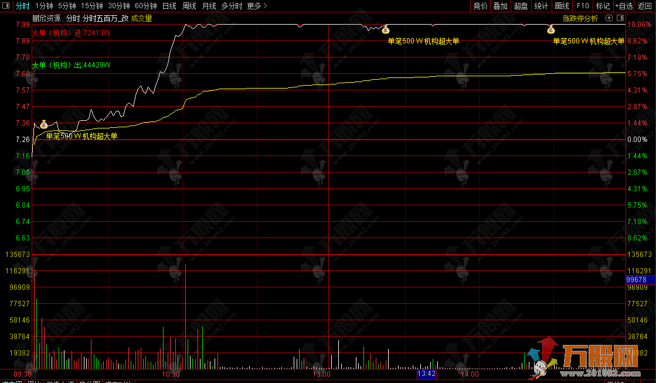The image size is (656, 383).
Task: Add stock with +自选 button
Action: [624, 6]
